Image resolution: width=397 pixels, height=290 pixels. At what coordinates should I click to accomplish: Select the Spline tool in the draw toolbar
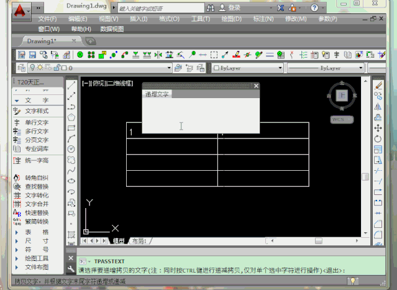tap(71, 171)
